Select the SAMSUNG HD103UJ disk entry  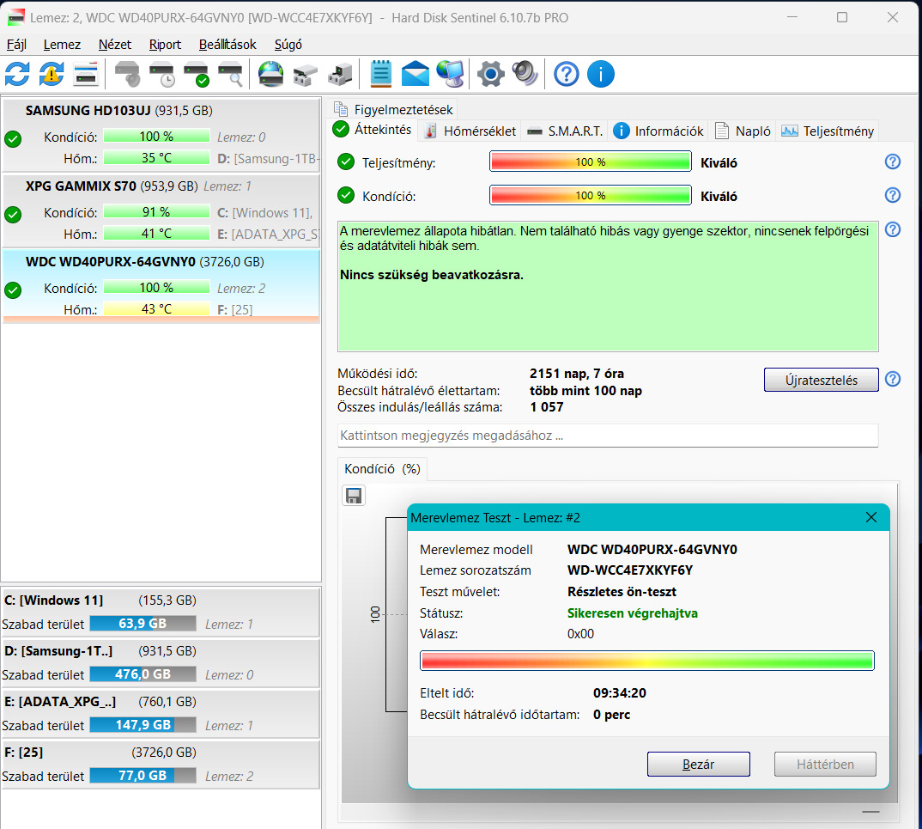click(x=161, y=134)
